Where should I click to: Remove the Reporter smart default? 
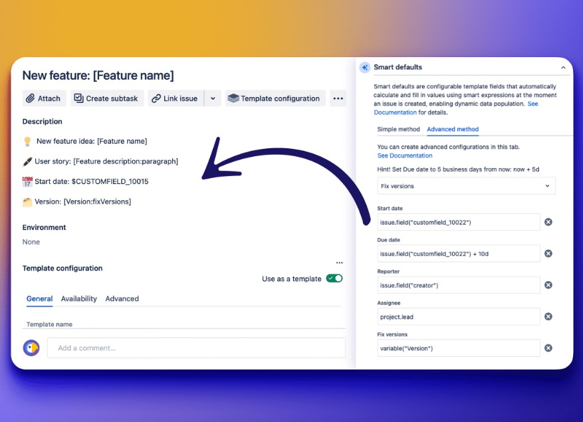[548, 285]
